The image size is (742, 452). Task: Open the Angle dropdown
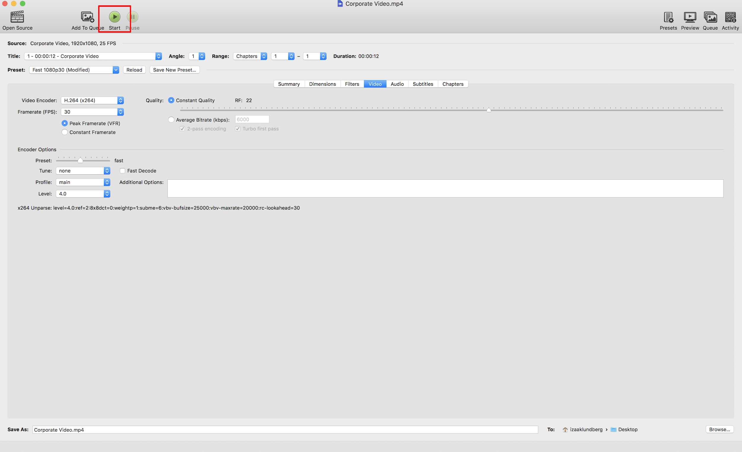tap(197, 56)
